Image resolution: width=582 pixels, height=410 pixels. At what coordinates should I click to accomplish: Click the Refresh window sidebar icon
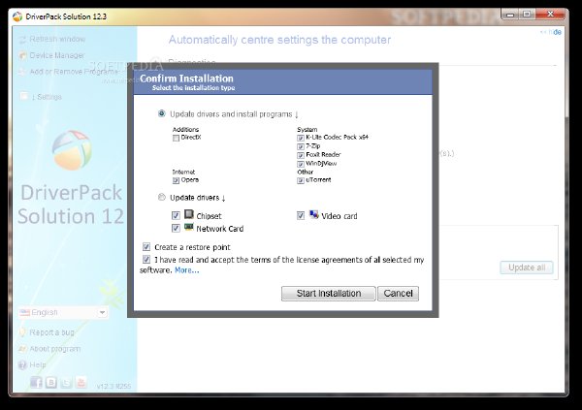pyautogui.click(x=22, y=40)
